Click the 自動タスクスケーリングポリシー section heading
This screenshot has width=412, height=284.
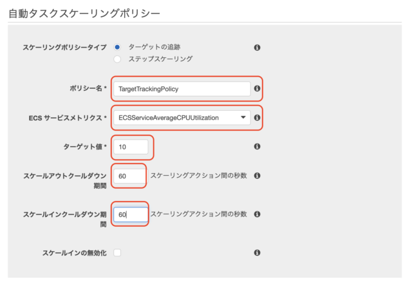pos(84,13)
